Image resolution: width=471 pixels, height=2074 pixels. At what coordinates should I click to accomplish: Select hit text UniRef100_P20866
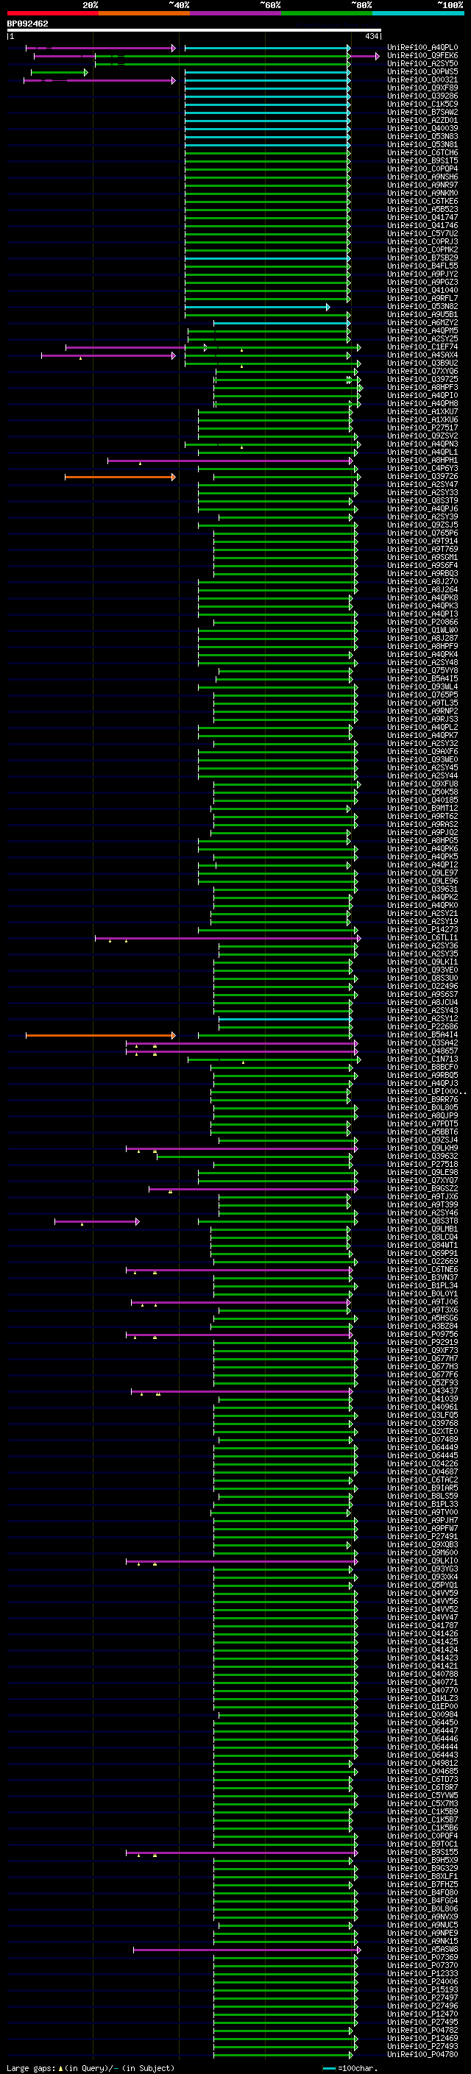coord(422,622)
